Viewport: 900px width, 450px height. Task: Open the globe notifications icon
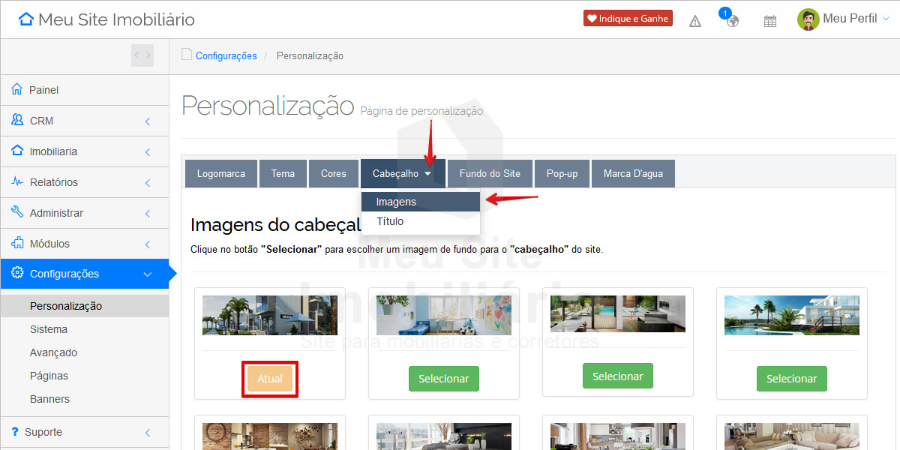click(x=732, y=20)
